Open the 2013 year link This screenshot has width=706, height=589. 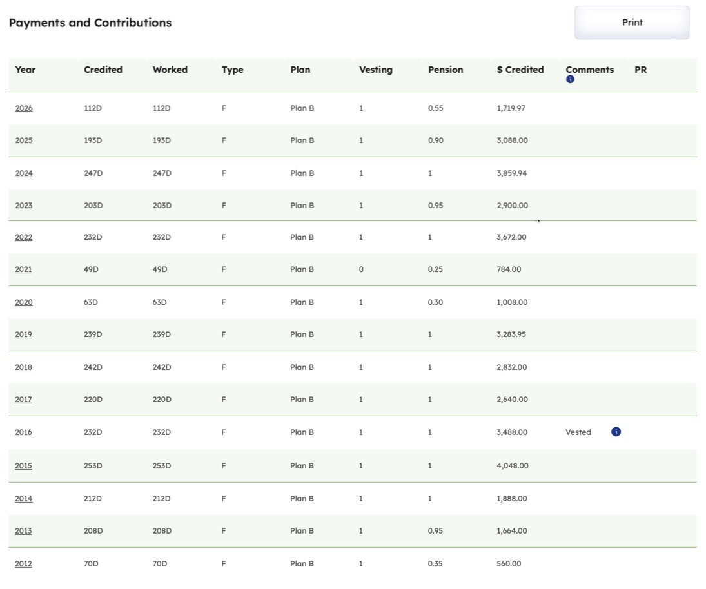(x=23, y=530)
